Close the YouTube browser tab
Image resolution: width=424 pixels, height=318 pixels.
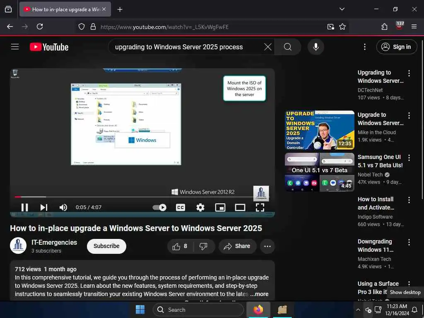[104, 9]
